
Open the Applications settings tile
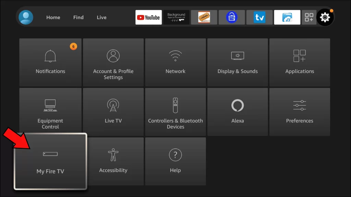point(300,62)
